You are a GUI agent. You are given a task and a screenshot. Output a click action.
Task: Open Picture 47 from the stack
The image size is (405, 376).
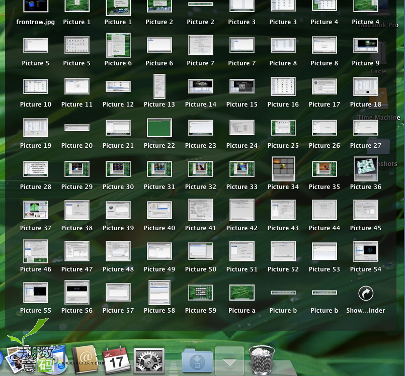click(x=76, y=251)
